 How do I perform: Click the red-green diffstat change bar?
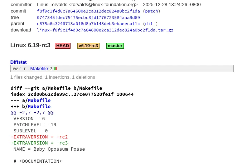coord(55,68)
